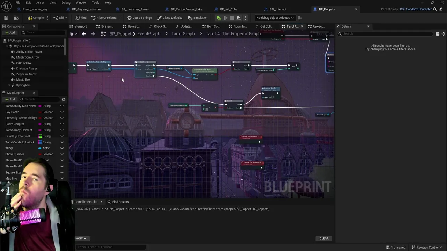Image resolution: width=447 pixels, height=251 pixels.
Task: Navigate forward in graph history
Action: click(x=93, y=34)
